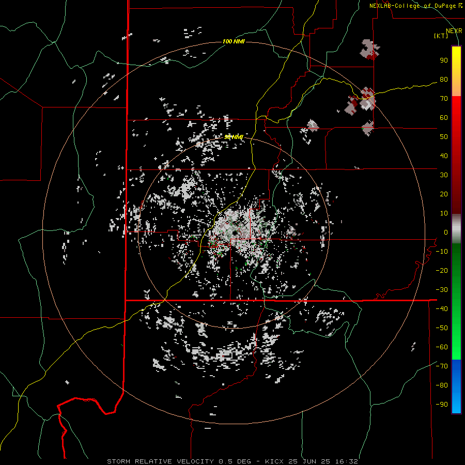
Task: Select the 30 value on the velocity scale
Action: (x=444, y=175)
